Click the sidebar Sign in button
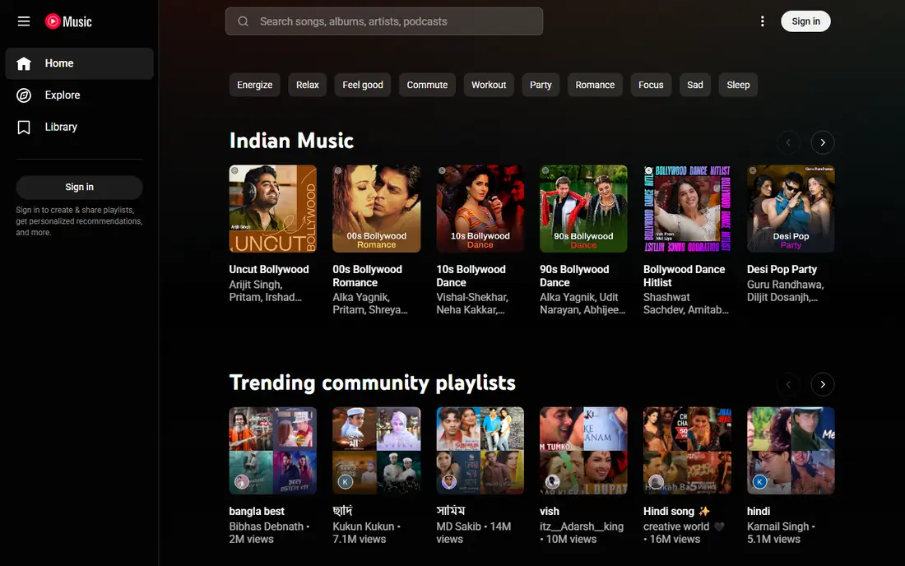Image resolution: width=905 pixels, height=566 pixels. (79, 187)
